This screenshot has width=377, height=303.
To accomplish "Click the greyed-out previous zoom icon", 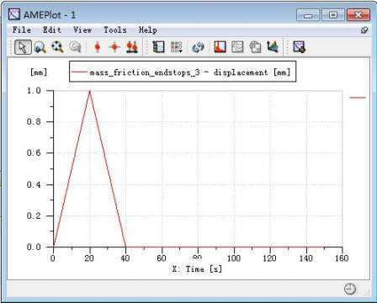I will (x=75, y=47).
